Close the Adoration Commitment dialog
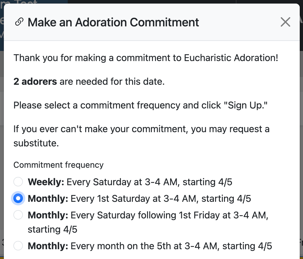 (285, 22)
